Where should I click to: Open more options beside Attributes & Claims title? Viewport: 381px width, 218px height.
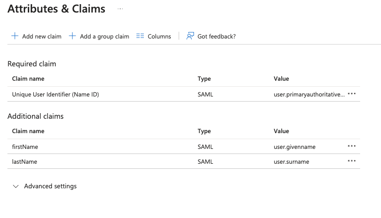pos(120,9)
